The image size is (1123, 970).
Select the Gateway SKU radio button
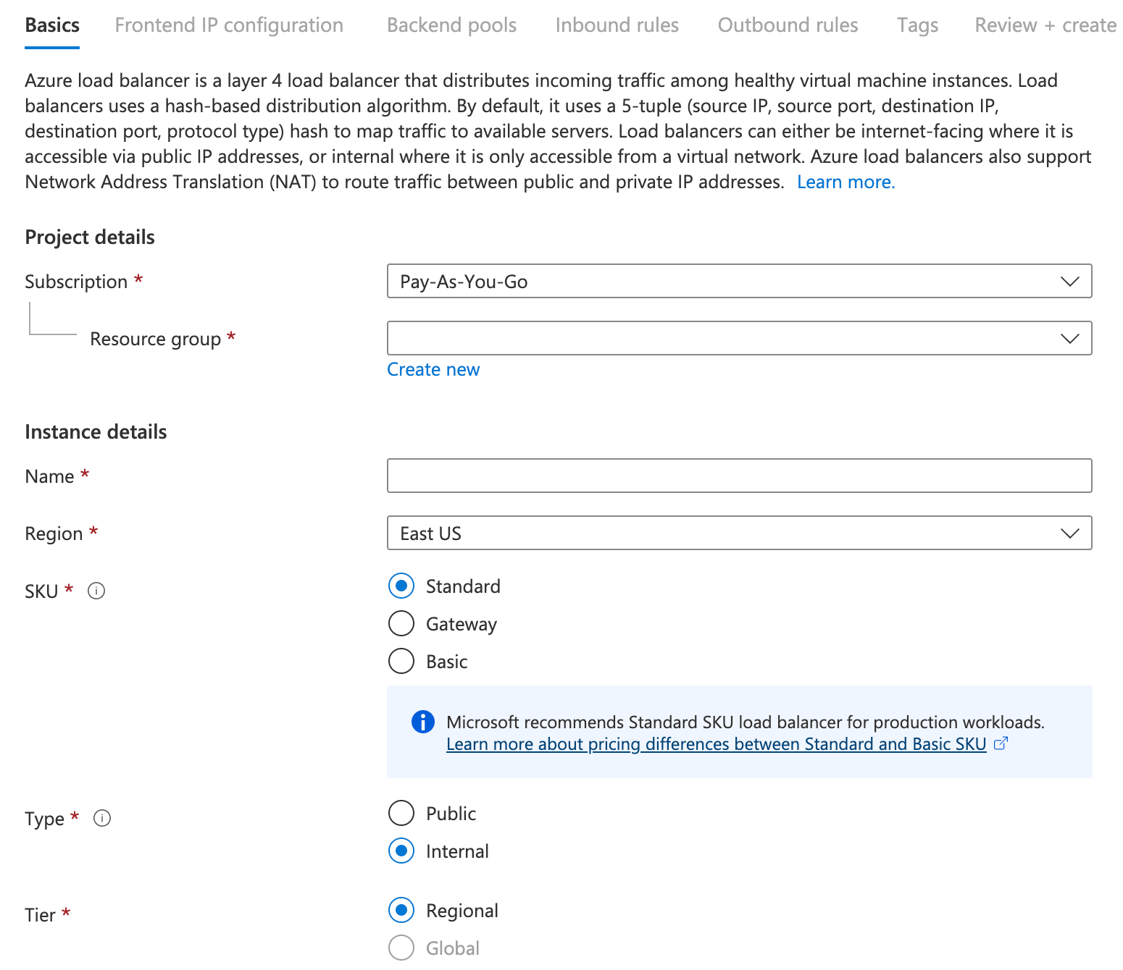[x=401, y=623]
